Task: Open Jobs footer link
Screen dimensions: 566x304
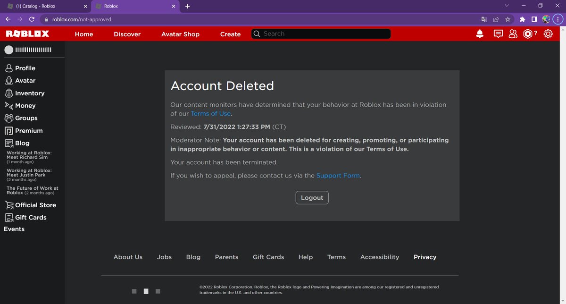Action: (164, 257)
